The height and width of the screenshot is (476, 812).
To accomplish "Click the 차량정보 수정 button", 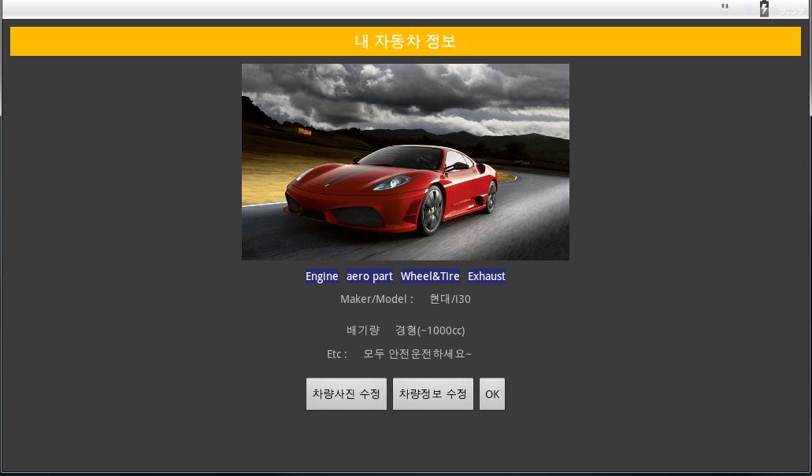I will (x=432, y=394).
